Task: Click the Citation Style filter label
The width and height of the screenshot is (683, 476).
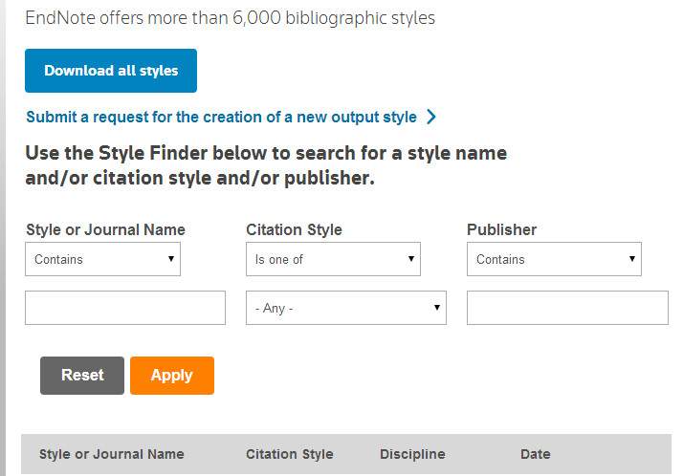Action: (294, 229)
